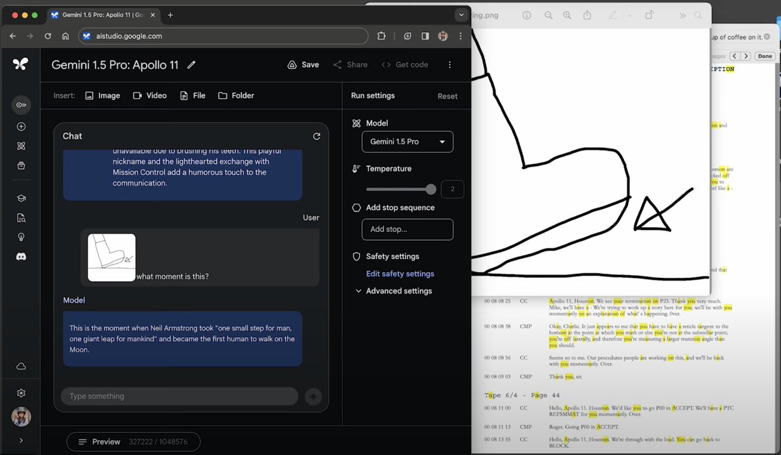Open the API key sidebar icon

coord(21,105)
